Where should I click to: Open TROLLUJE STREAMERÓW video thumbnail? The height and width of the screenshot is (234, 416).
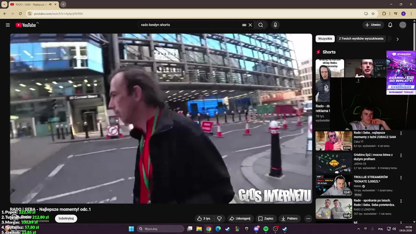334,186
